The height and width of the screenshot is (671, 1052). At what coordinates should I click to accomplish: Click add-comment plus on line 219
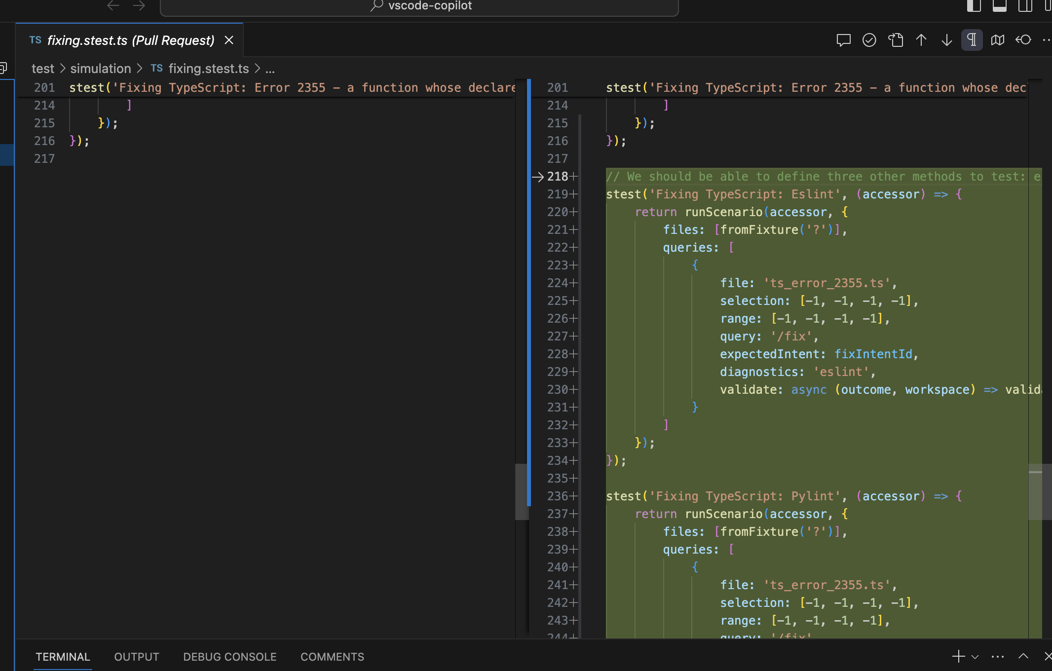(x=573, y=194)
